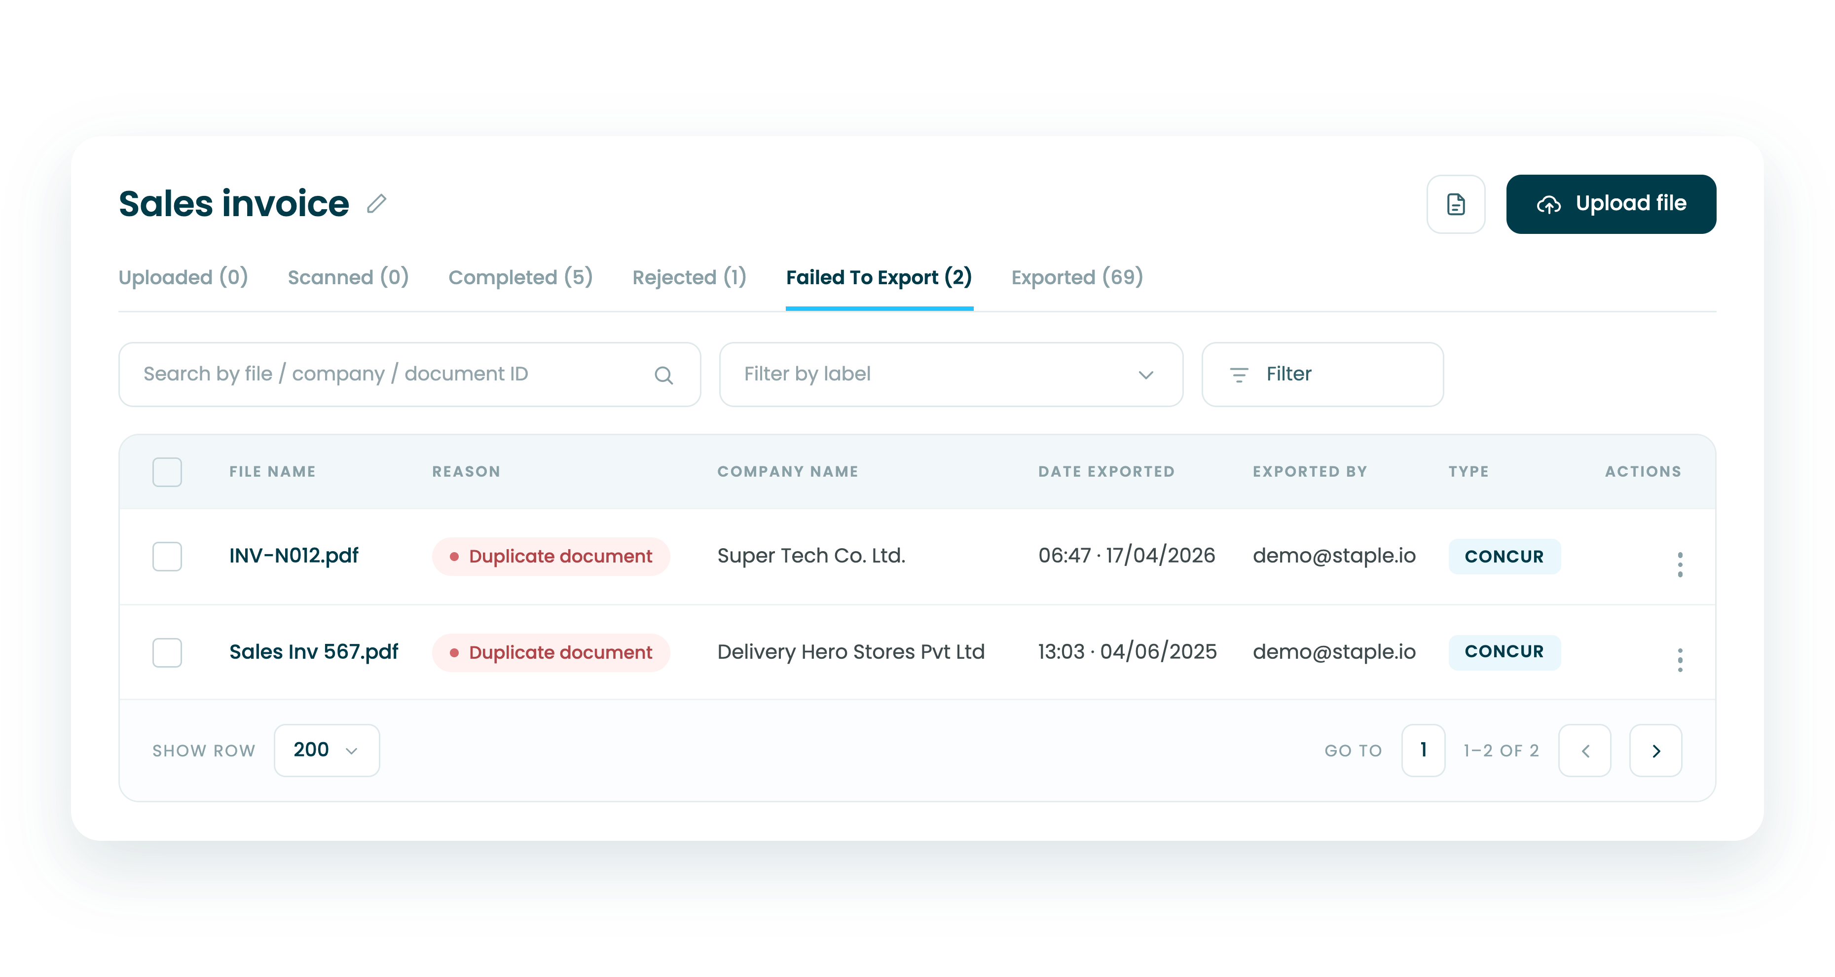Click the EXPORTED BY column header

point(1309,472)
